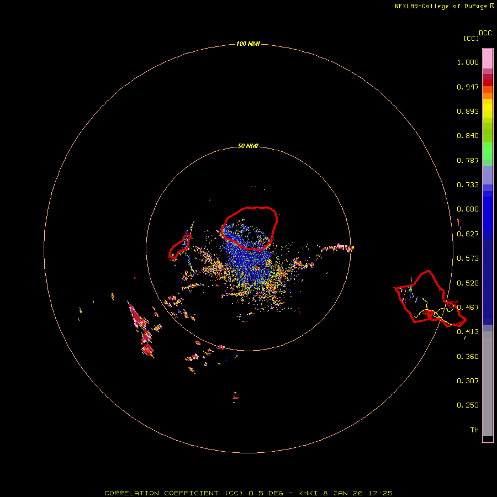The image size is (497, 497).
Task: Click the Correlation Coefficient title caption
Action: click(x=248, y=493)
